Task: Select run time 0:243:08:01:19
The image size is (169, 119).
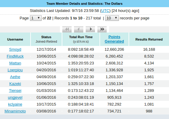Action: 81,98
